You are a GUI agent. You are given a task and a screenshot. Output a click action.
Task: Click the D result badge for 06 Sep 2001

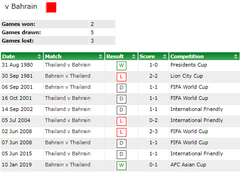coord(121,88)
